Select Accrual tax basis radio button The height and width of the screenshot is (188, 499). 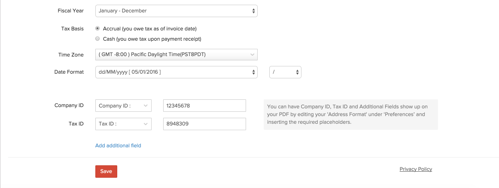point(98,28)
